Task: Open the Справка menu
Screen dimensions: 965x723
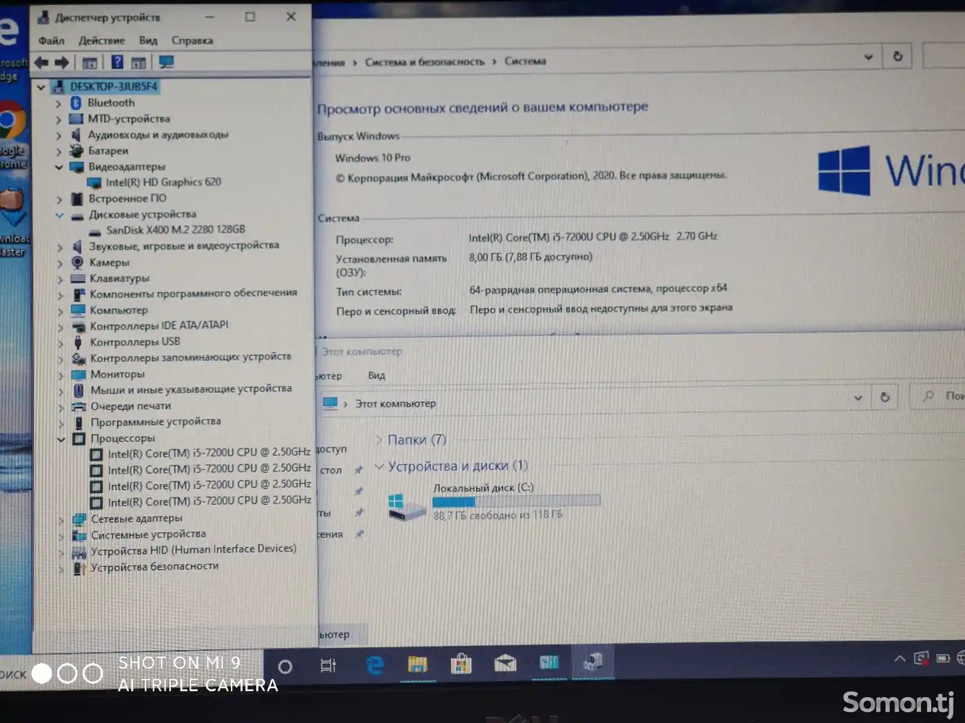Action: (x=192, y=41)
